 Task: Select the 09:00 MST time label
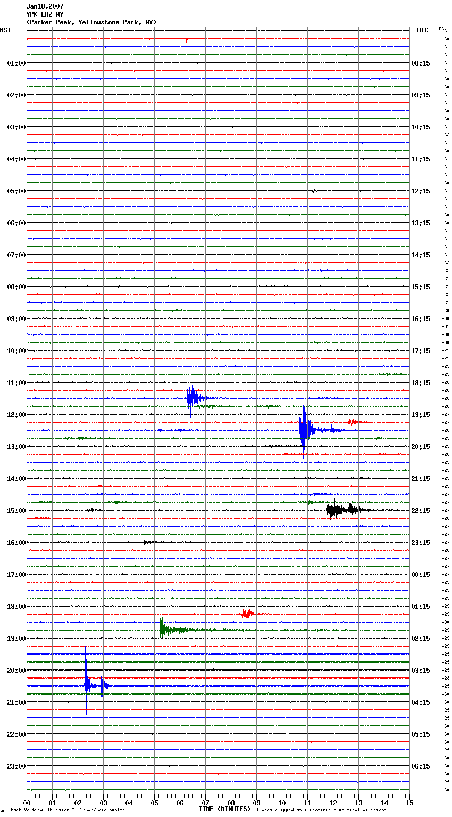click(16, 319)
